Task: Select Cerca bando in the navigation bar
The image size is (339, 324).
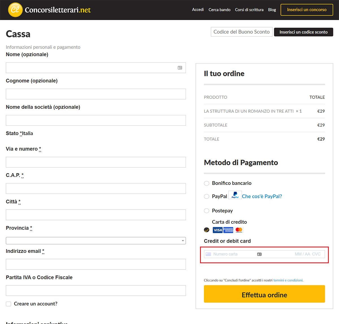Action: (220, 10)
